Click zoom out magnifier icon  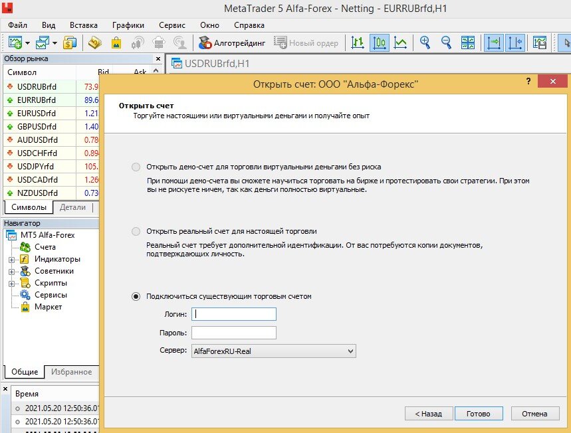point(446,43)
